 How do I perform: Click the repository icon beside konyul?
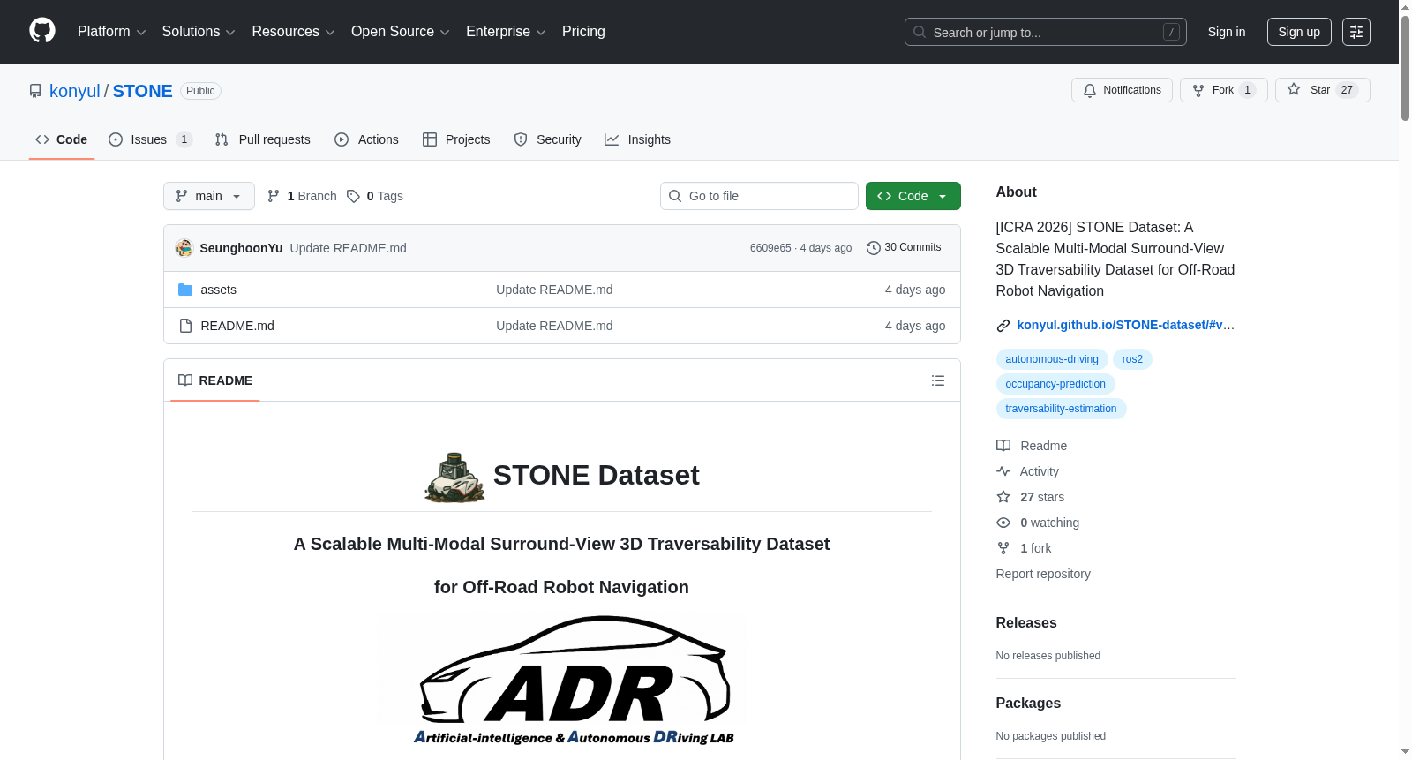(35, 91)
